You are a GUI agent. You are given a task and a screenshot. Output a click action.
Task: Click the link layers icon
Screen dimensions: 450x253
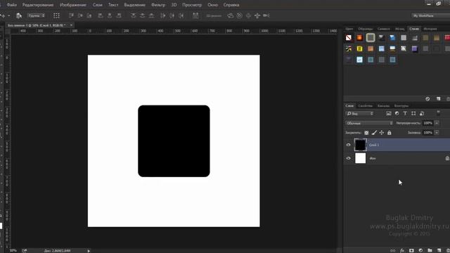pos(392,250)
